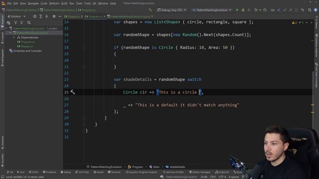
Task: Click the Expand All icon in Solution panel
Action: [x=41, y=16]
